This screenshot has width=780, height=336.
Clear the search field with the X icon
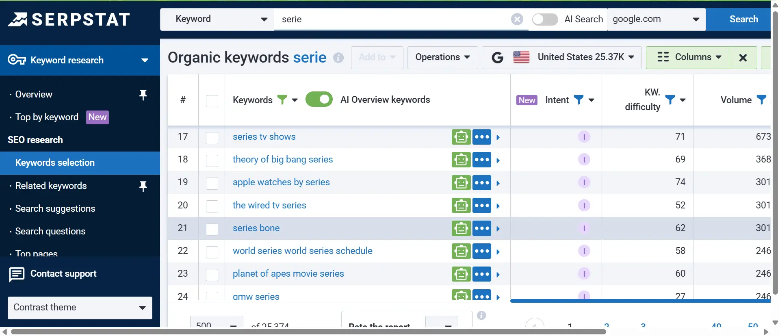[x=517, y=19]
